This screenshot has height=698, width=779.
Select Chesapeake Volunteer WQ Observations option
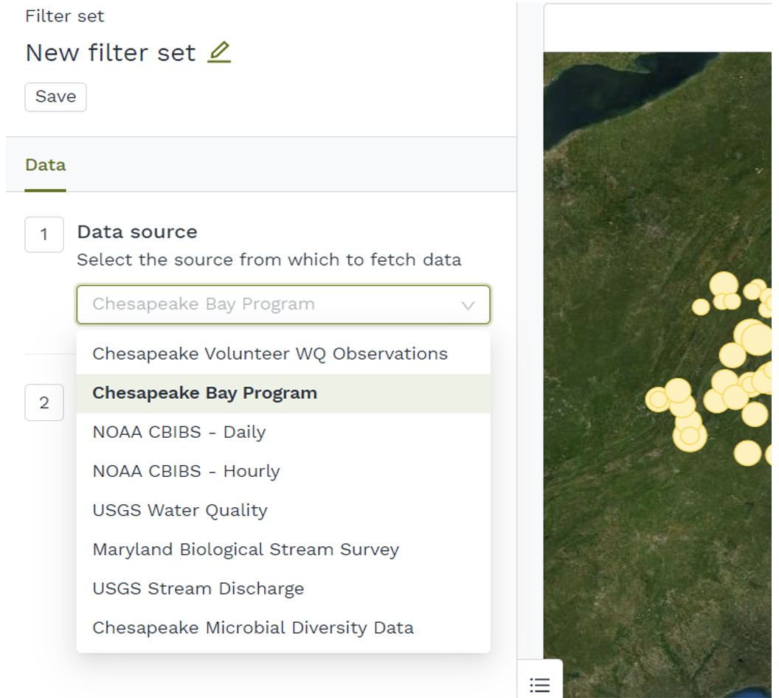pos(283,354)
